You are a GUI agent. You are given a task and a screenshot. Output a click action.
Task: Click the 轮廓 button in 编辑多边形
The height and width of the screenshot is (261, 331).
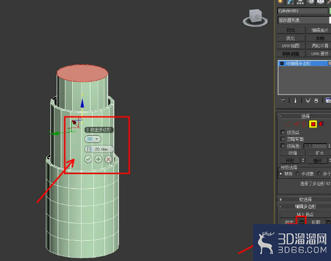point(316,222)
